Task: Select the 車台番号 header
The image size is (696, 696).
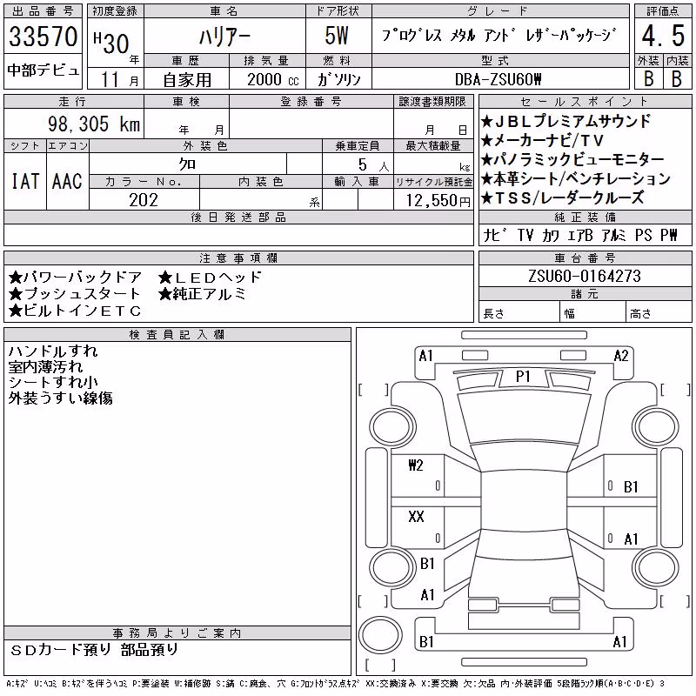Action: click(585, 258)
